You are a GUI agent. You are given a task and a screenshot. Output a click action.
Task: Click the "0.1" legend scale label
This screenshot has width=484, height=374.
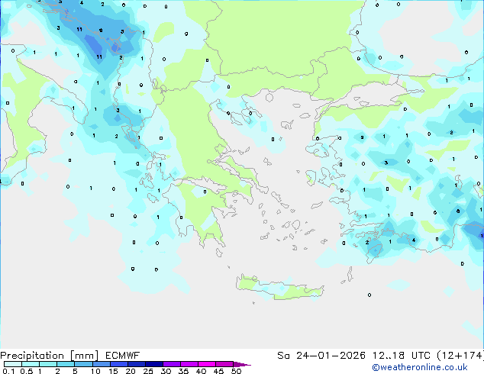pos(9,371)
